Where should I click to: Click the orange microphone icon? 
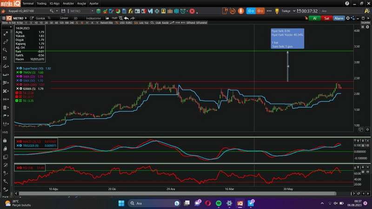[x=241, y=10]
